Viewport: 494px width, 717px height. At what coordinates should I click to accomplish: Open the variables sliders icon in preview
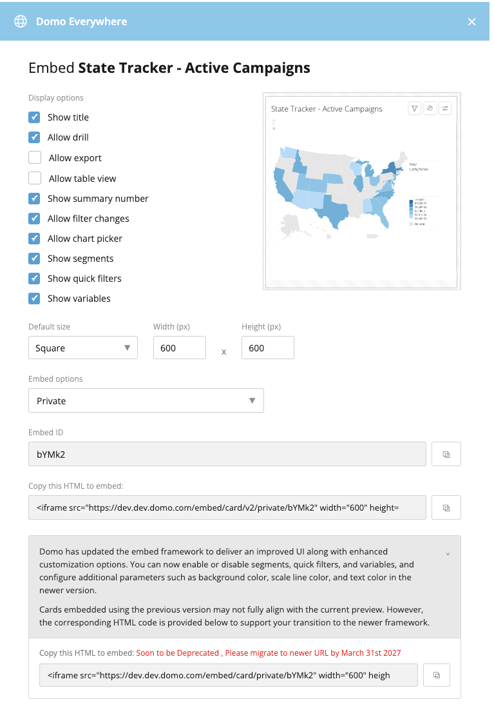point(444,109)
